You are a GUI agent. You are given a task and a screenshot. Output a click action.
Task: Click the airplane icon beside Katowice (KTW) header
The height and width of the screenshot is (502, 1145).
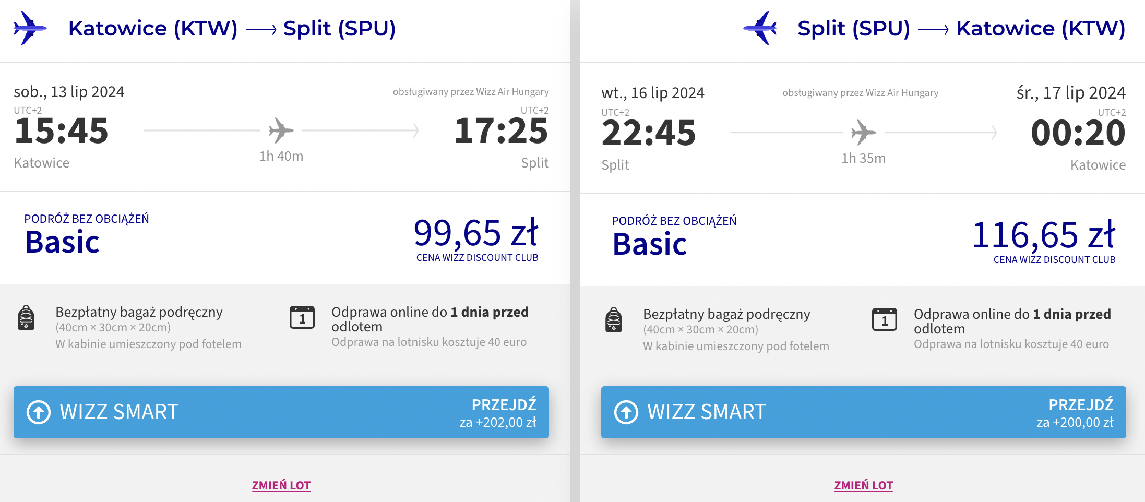(x=30, y=28)
